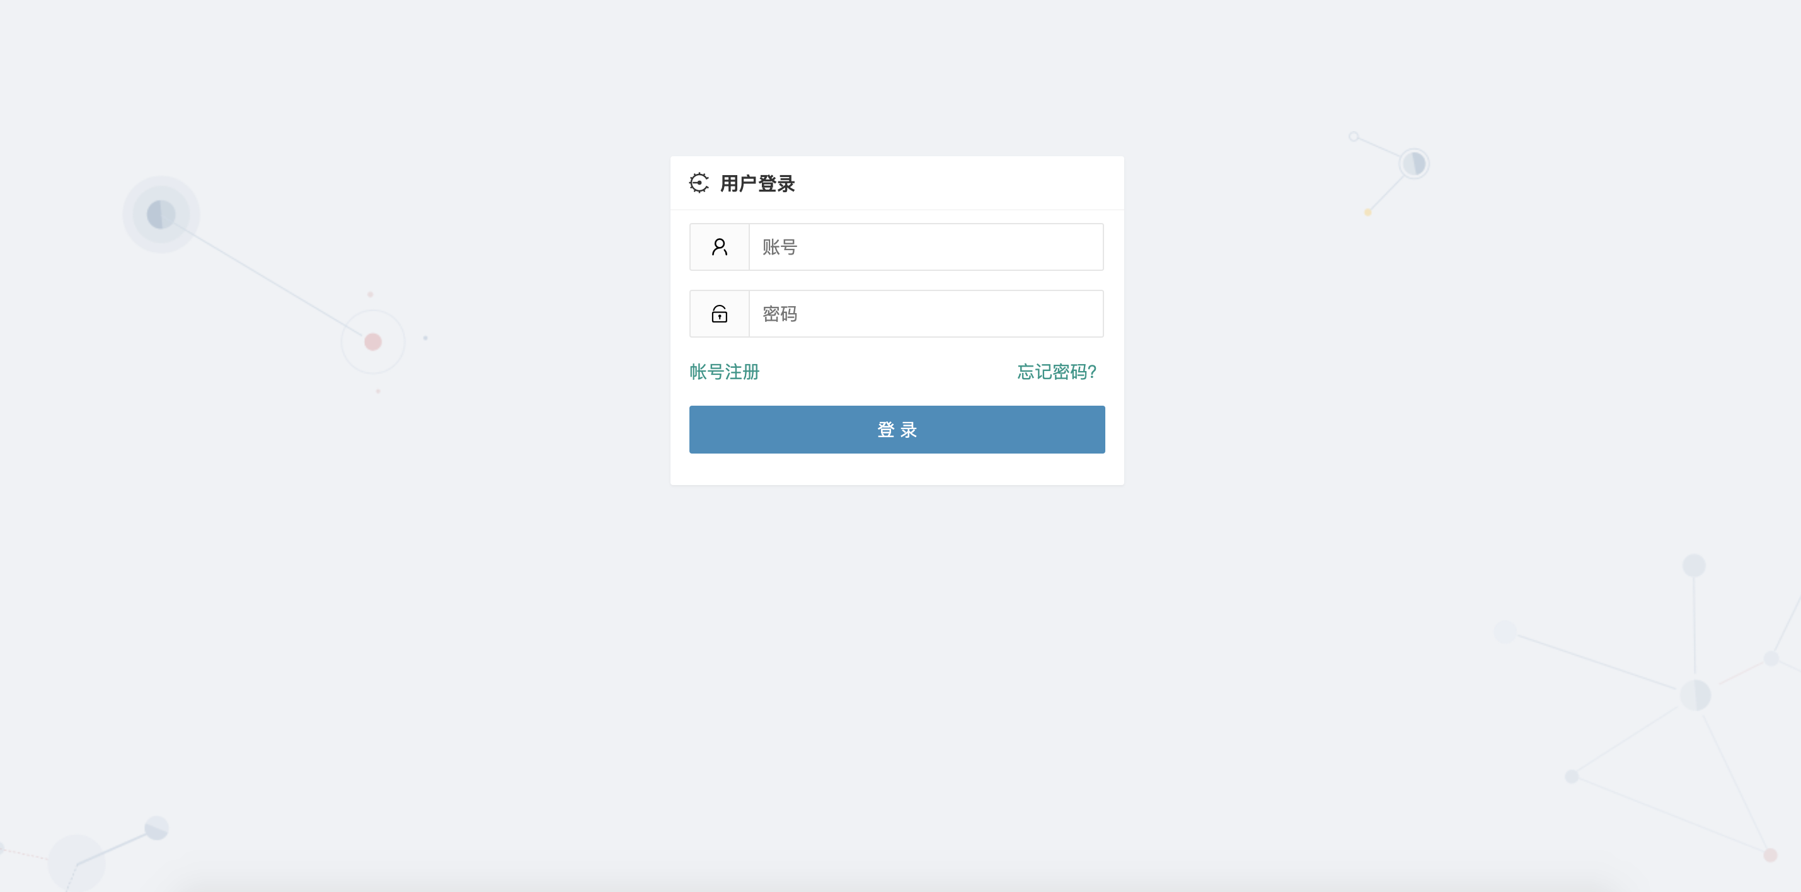Focus the 账号 account input field
This screenshot has width=1801, height=892.
pos(926,247)
